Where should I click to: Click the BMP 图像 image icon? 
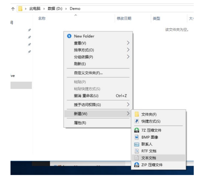pos(137,137)
